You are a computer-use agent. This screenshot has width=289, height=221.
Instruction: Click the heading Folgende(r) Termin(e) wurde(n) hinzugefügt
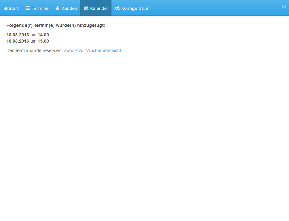tap(56, 25)
